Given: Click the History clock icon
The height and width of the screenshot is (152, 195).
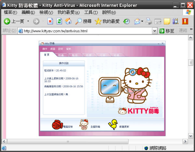Looking at the screenshot, I should [126, 21].
